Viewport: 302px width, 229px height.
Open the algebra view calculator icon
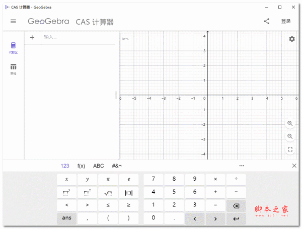pos(13,48)
